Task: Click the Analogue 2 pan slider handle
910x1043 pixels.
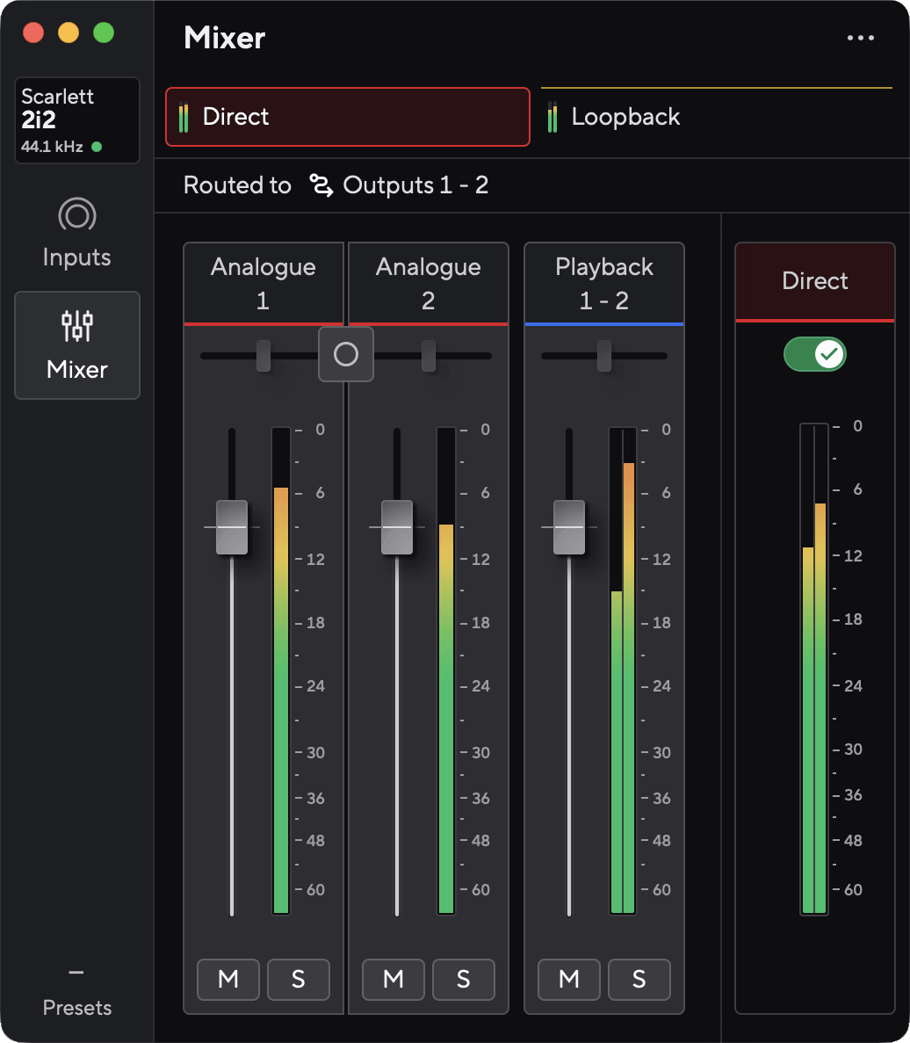Action: coord(429,356)
